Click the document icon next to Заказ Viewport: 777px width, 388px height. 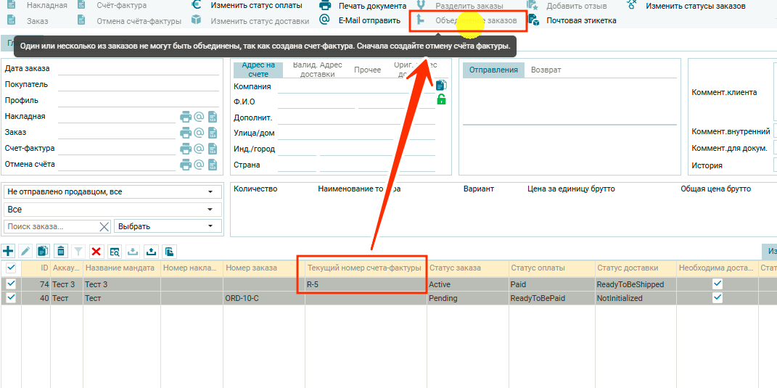(213, 133)
